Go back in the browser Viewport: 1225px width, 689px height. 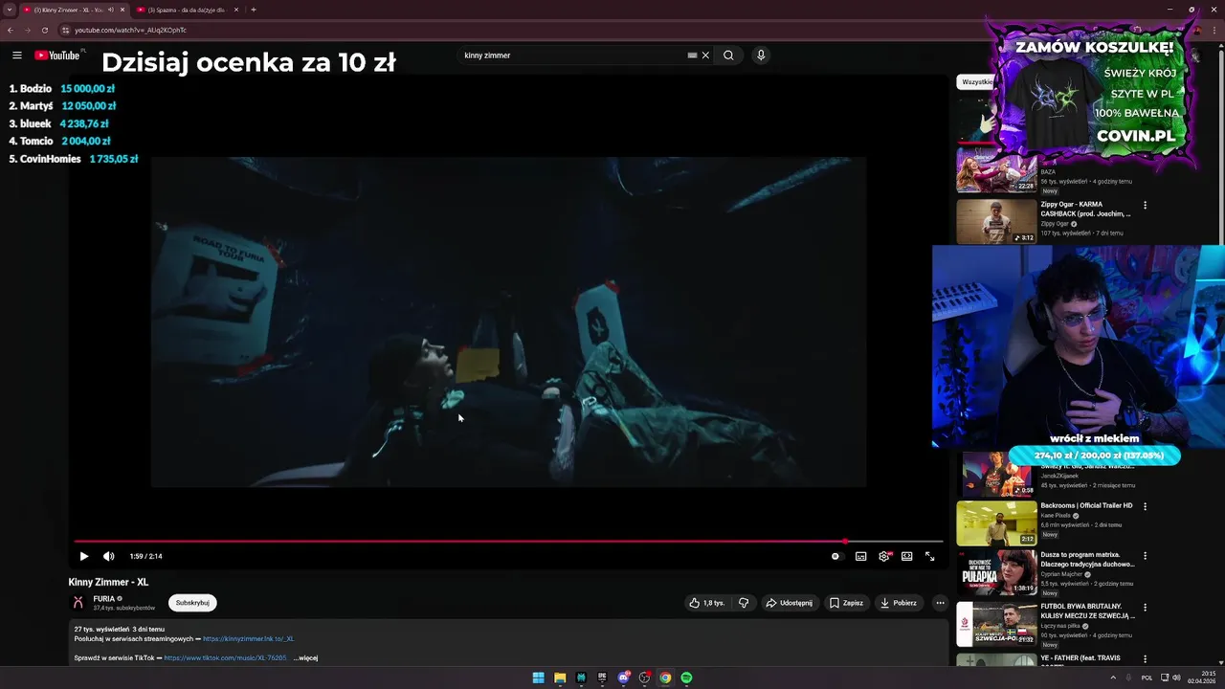tap(11, 30)
